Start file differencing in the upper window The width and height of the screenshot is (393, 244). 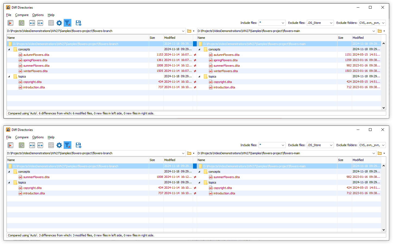(21, 23)
